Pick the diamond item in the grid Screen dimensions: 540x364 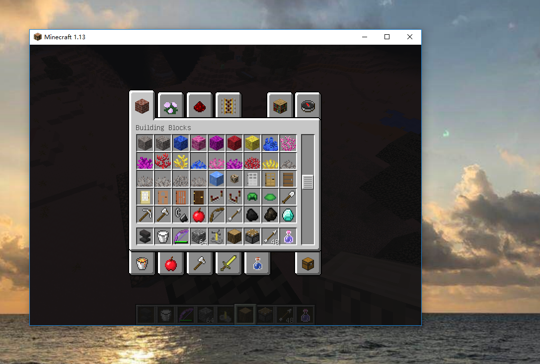point(288,215)
